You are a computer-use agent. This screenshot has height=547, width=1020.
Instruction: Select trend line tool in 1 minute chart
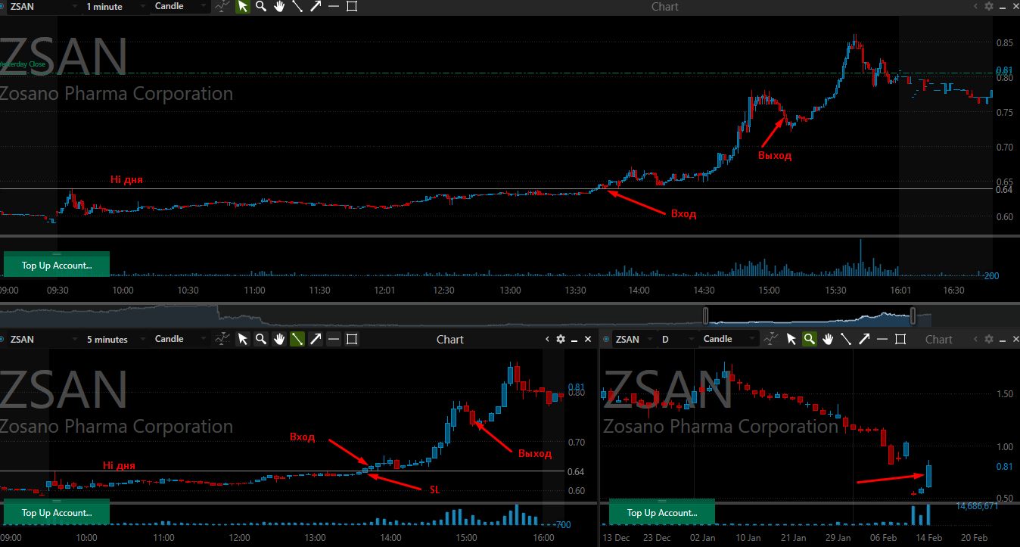click(297, 6)
